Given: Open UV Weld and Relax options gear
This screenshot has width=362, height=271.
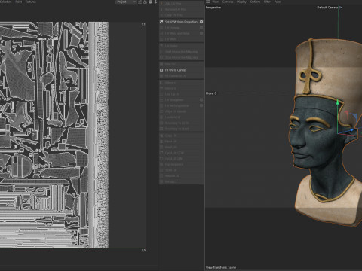Looking at the screenshot, I should (201, 33).
